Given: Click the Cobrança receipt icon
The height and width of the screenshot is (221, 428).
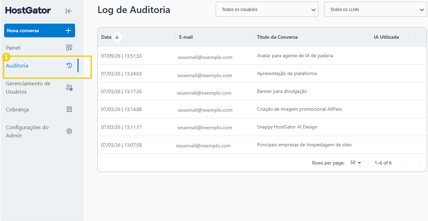Looking at the screenshot, I should coord(69,110).
